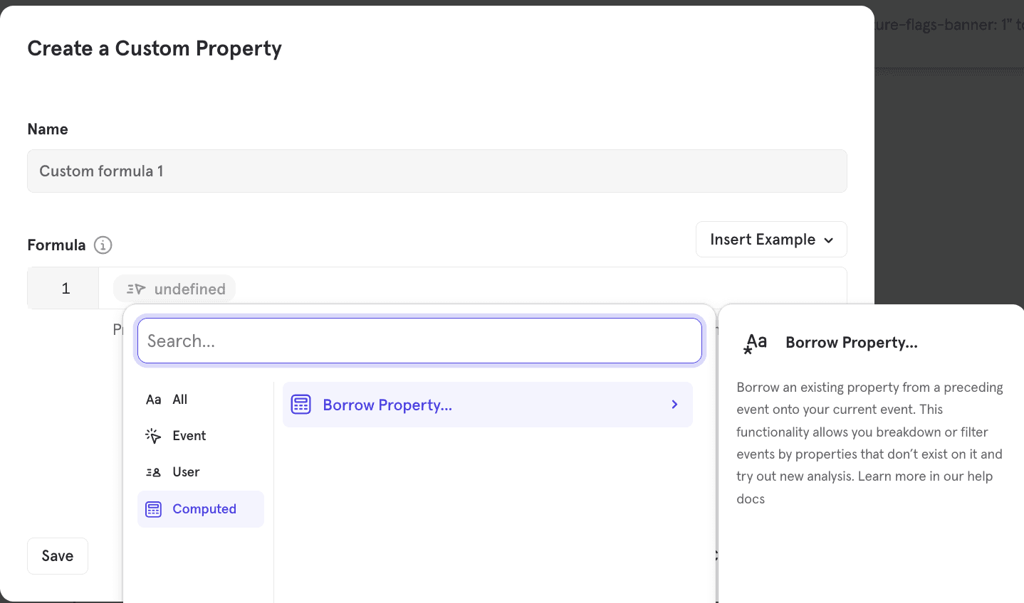Choose the User category filter
The image size is (1024, 603).
coord(186,472)
